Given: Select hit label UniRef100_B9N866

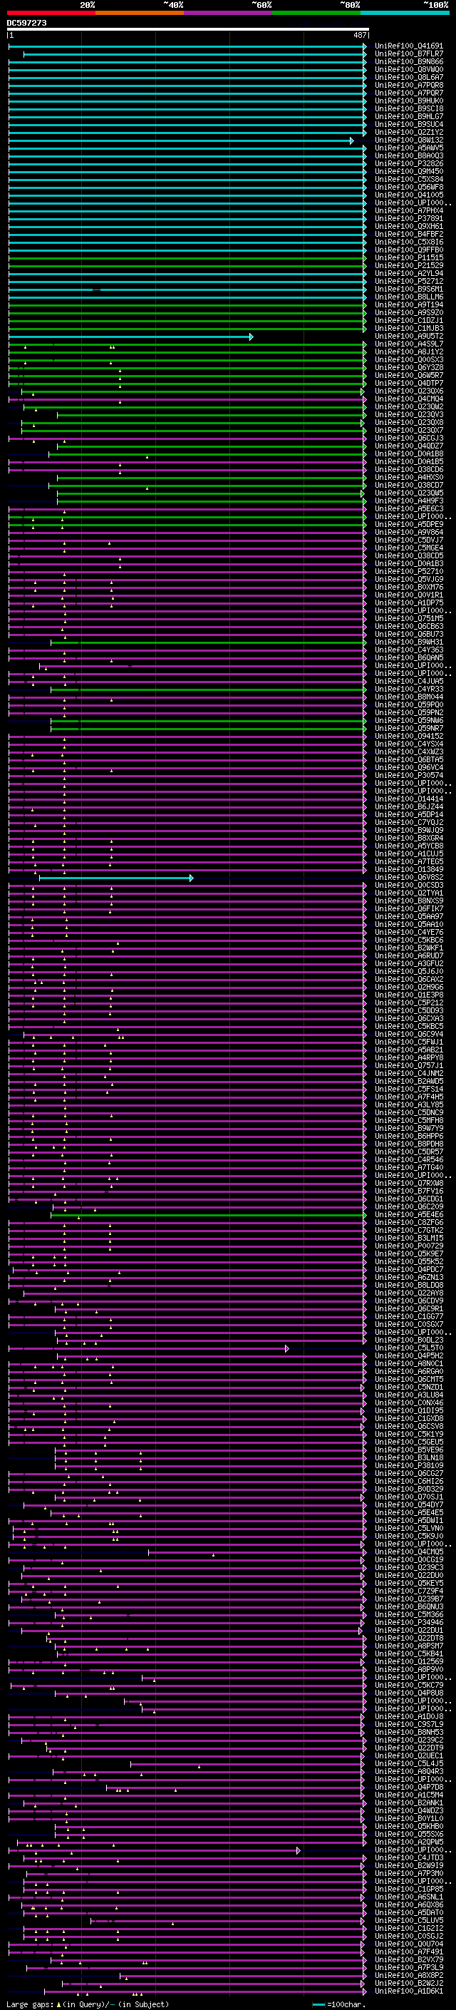Looking at the screenshot, I should [x=408, y=61].
